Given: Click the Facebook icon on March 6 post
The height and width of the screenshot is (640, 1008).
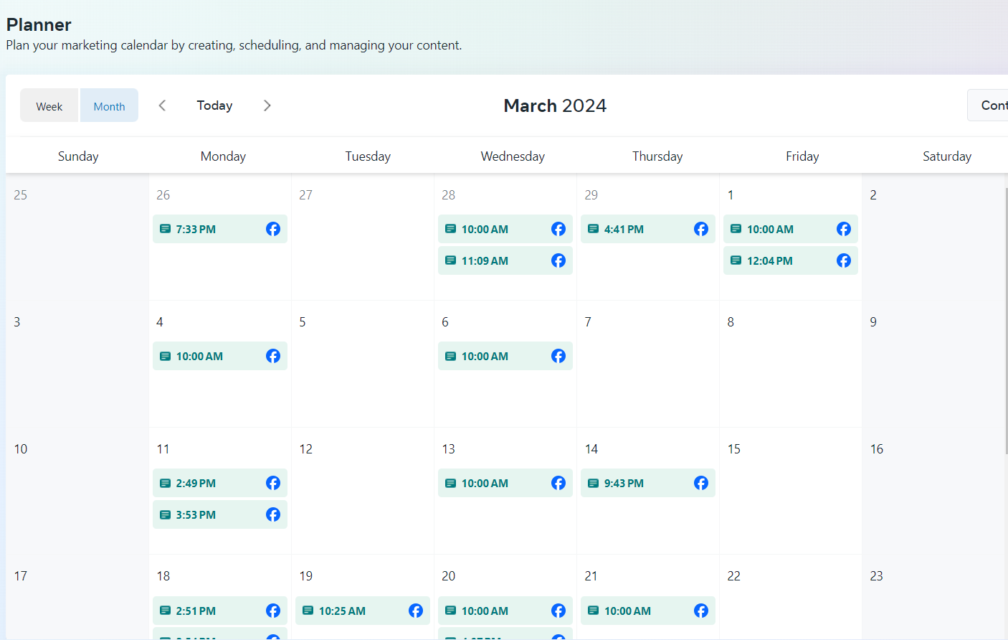Looking at the screenshot, I should point(558,356).
